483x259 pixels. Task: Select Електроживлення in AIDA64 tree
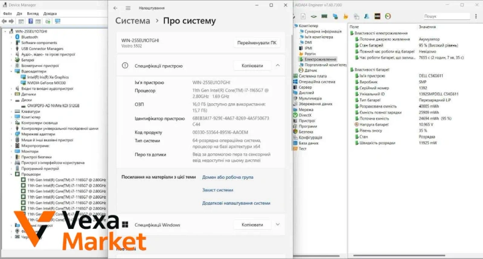click(x=320, y=59)
